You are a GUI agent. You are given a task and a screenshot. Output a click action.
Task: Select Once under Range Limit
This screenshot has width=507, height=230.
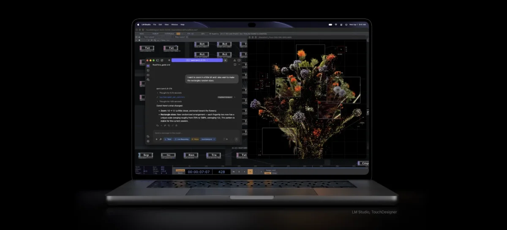click(x=274, y=173)
